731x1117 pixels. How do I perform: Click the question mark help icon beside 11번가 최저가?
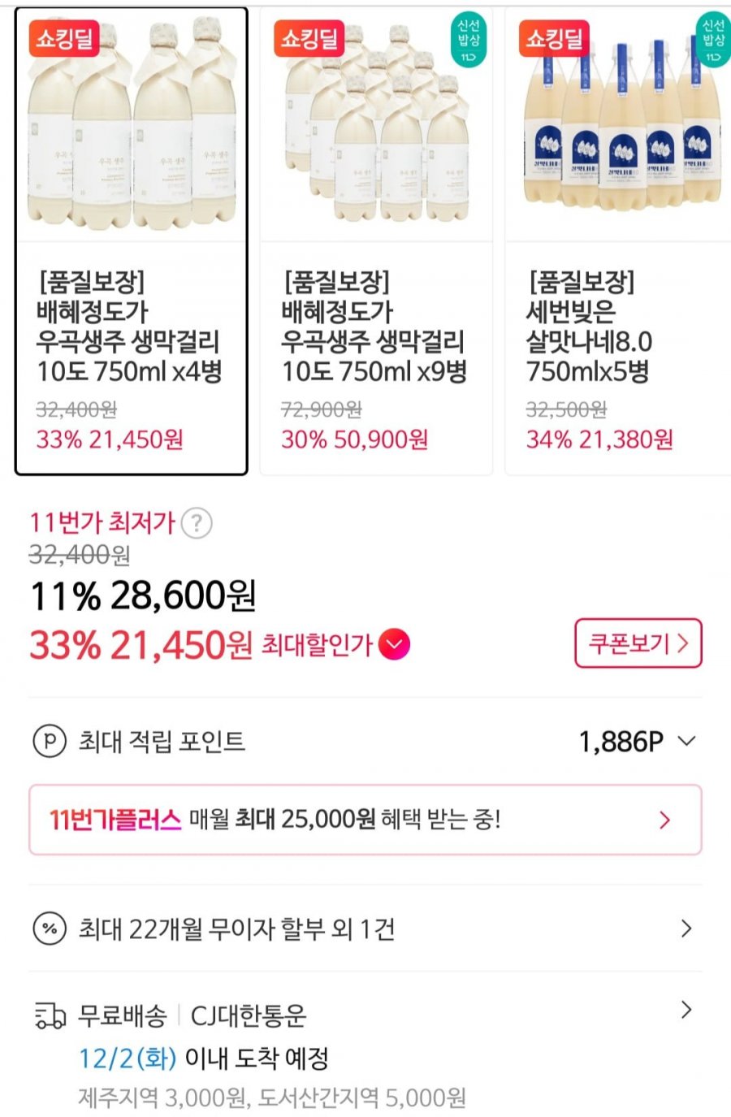197,523
